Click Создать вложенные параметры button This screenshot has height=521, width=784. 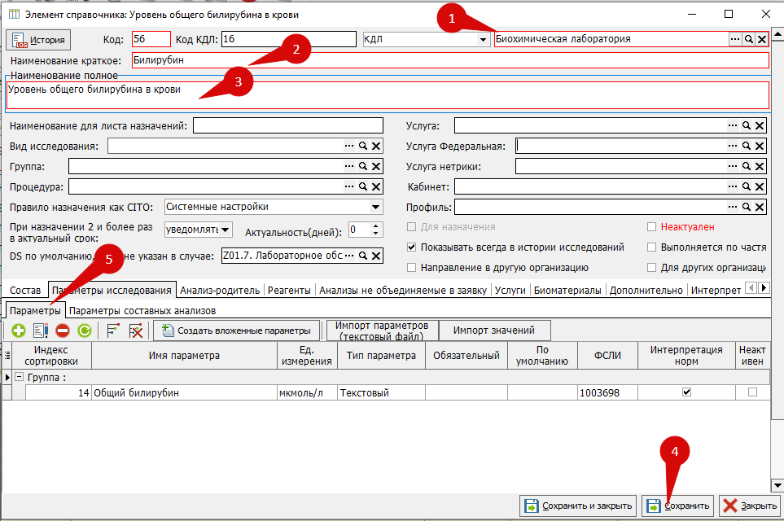pyautogui.click(x=236, y=331)
